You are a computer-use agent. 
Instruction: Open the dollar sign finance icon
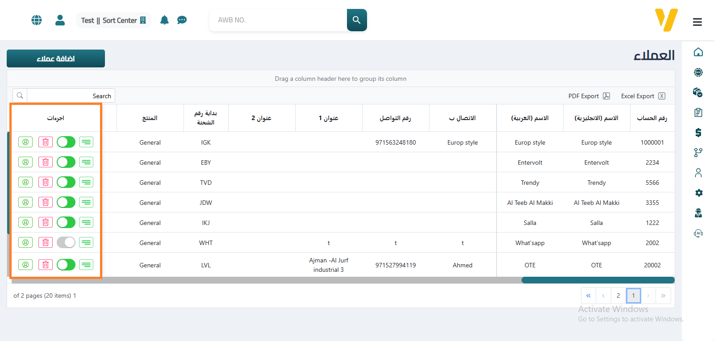tap(698, 133)
